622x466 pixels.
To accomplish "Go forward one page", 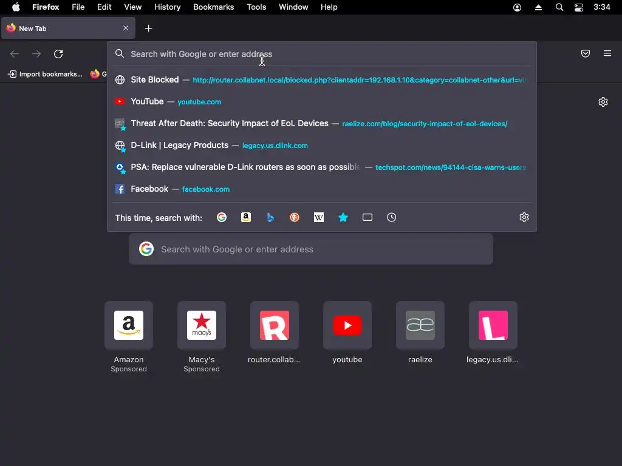I will click(36, 54).
